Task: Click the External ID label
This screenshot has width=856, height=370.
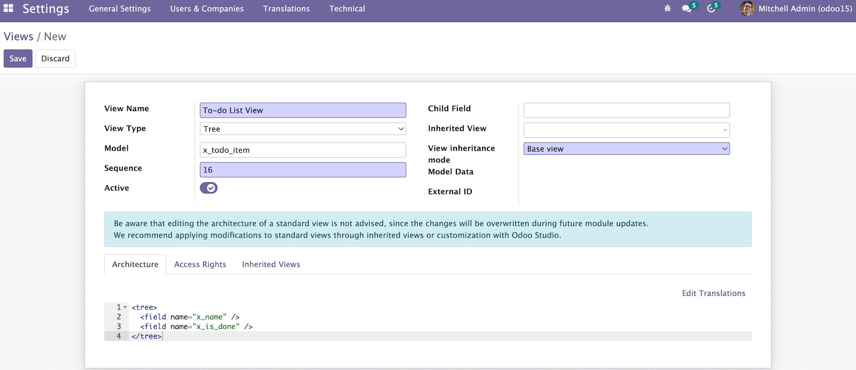Action: pyautogui.click(x=450, y=192)
